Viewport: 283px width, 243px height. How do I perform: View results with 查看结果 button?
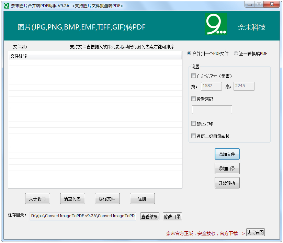(150, 217)
